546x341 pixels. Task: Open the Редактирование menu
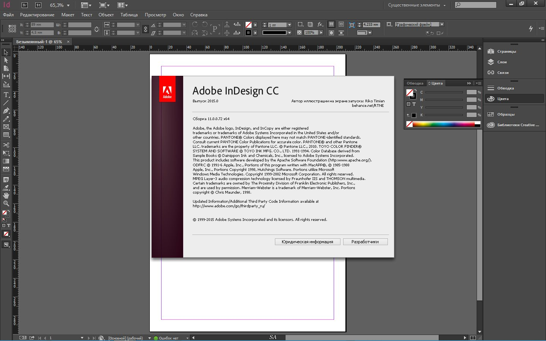37,15
